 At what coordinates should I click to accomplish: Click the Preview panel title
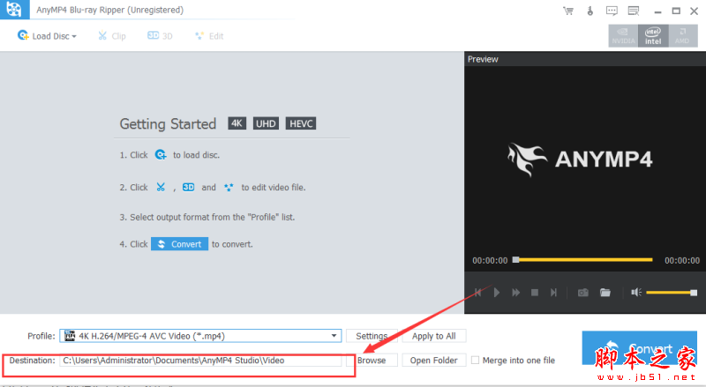[483, 59]
